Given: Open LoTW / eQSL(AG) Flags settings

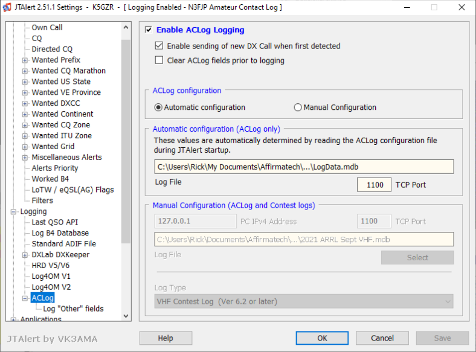Looking at the screenshot, I should click(x=72, y=190).
